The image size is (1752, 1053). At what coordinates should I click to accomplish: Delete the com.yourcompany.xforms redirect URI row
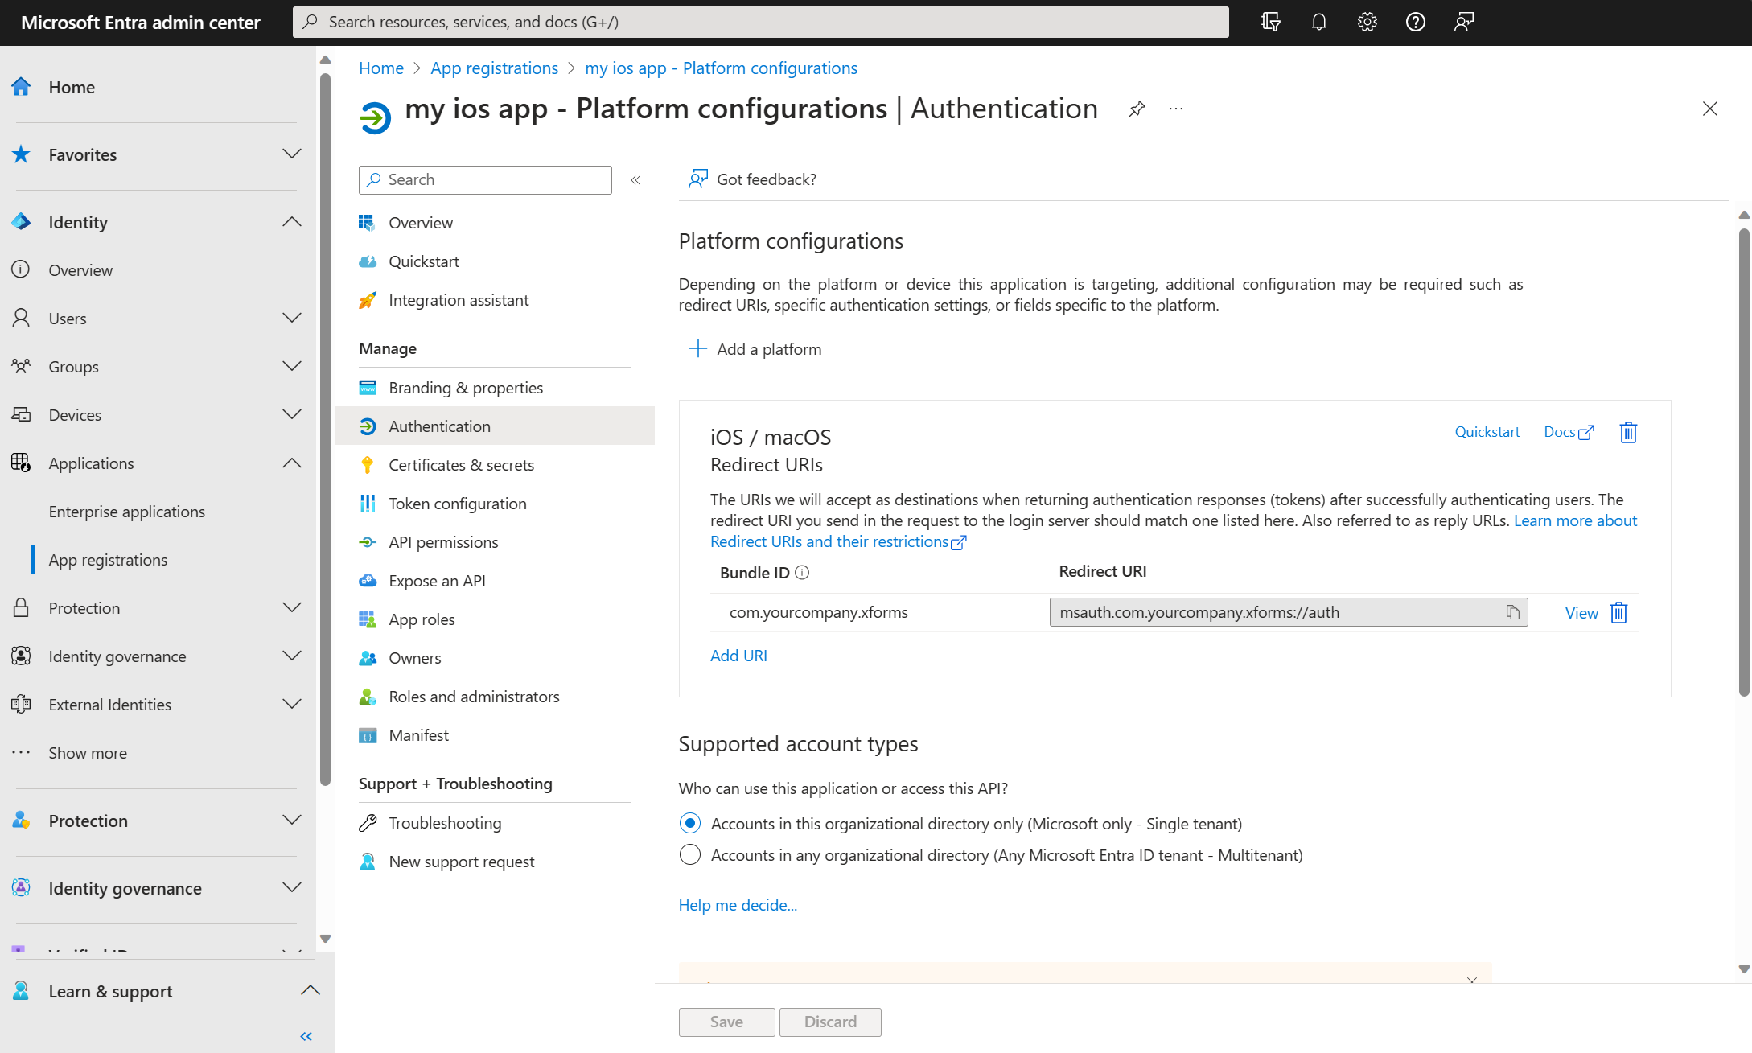coord(1619,613)
